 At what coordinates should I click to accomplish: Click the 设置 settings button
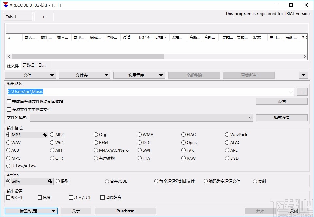pos(282,101)
